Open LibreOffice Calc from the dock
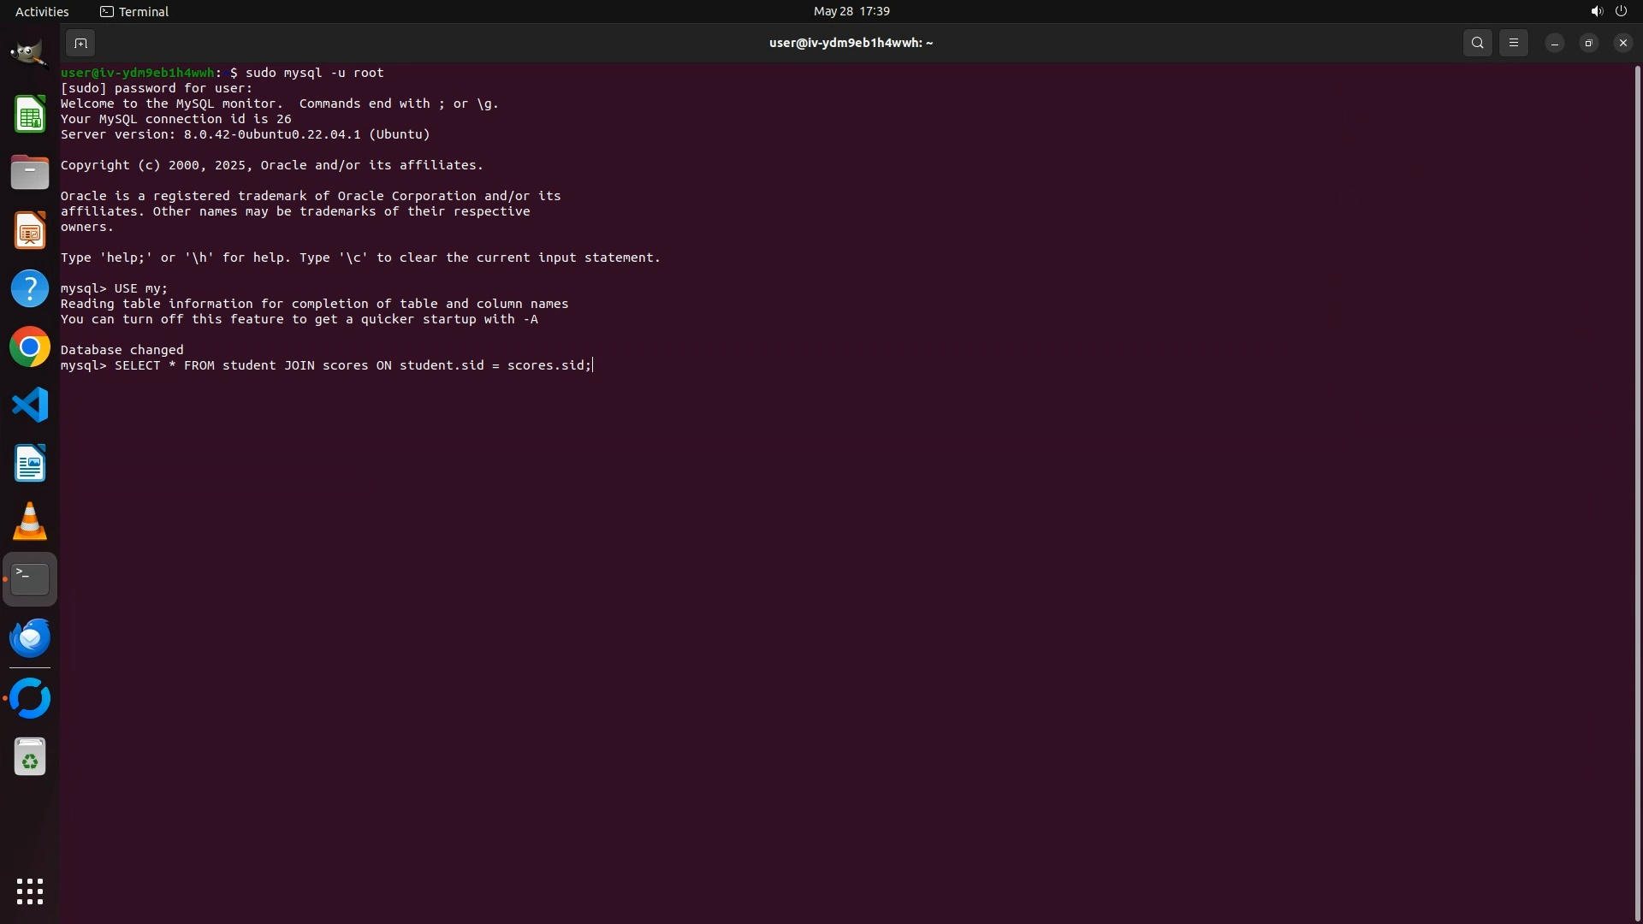1643x924 pixels. pyautogui.click(x=30, y=115)
